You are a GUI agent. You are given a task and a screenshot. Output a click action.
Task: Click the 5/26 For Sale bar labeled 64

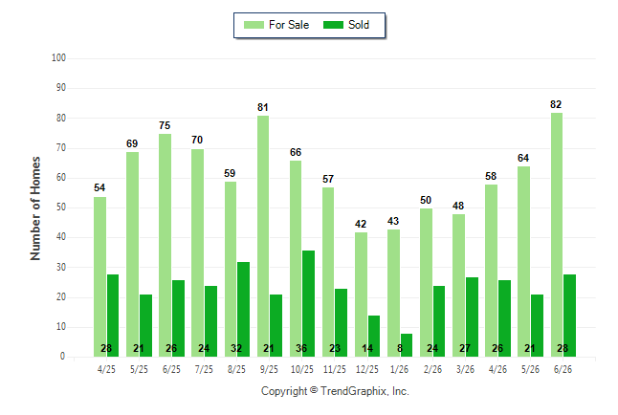tap(524, 262)
